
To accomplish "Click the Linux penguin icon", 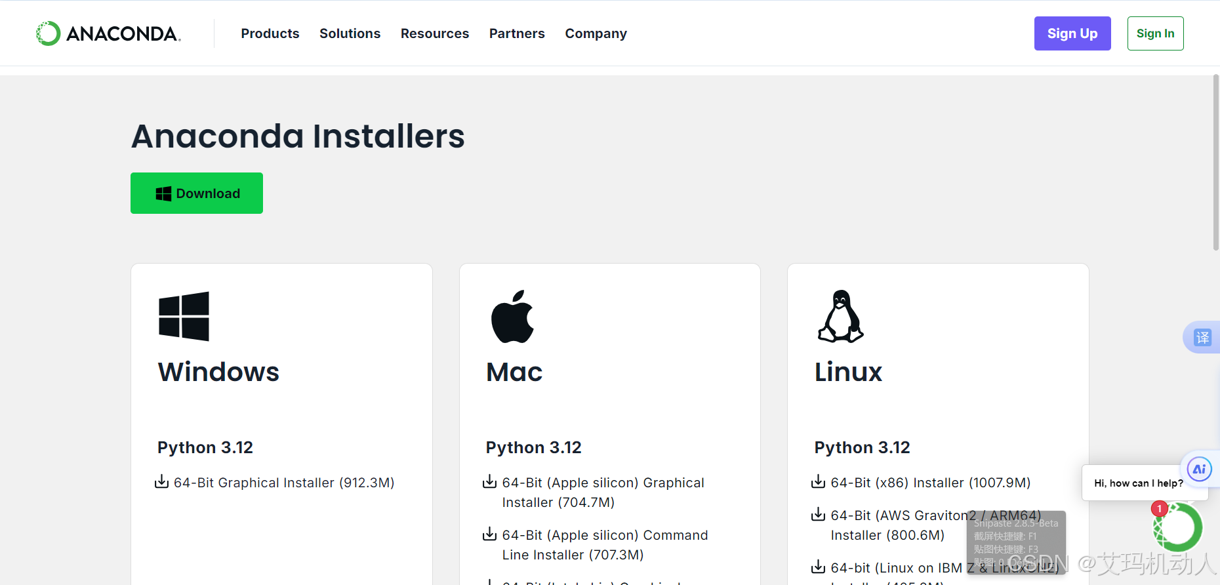I will point(841,316).
